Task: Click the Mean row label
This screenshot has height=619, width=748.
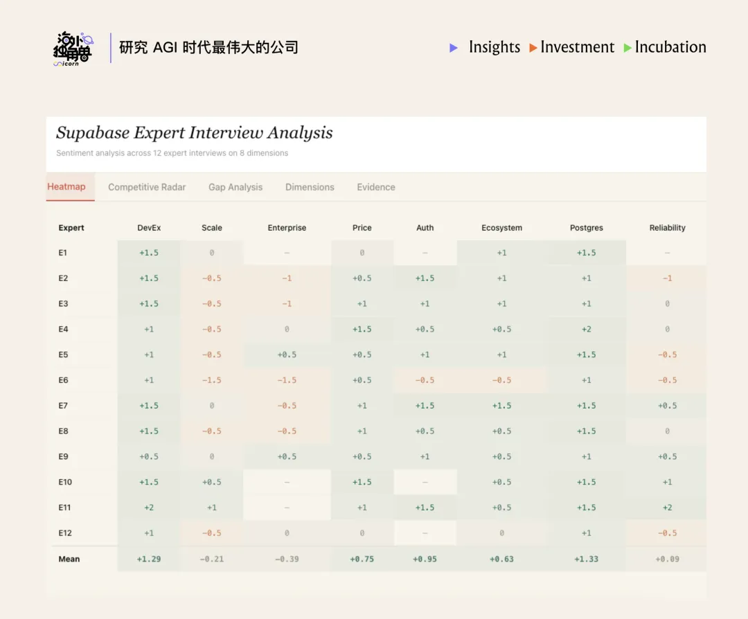Action: [69, 559]
